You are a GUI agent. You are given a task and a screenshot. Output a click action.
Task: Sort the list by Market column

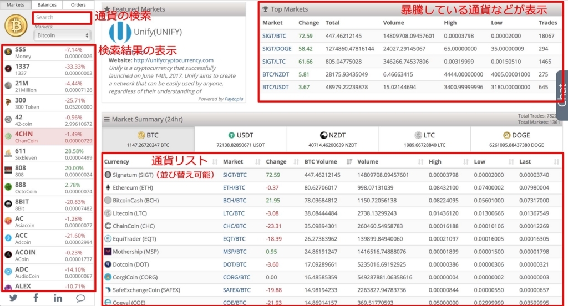click(242, 161)
